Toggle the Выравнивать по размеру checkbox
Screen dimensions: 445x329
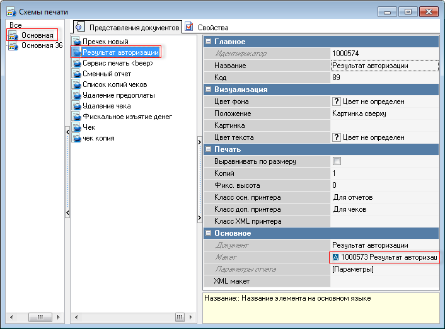pos(337,161)
